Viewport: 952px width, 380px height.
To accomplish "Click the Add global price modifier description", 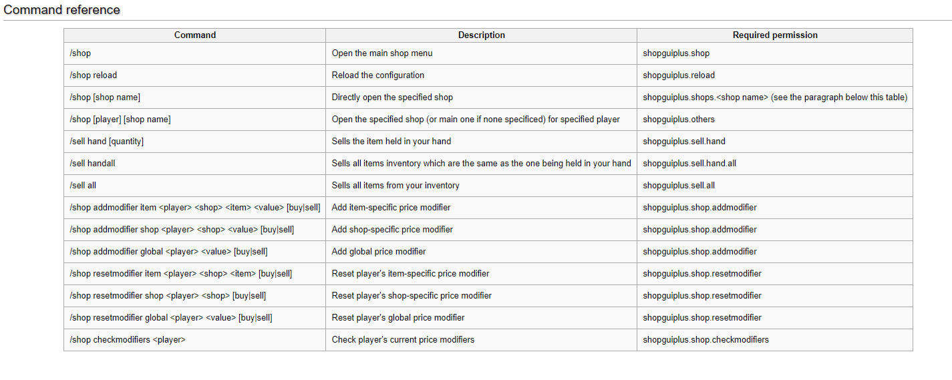I will 379,252.
